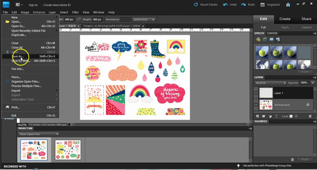317x170 pixels.
Task: Switch to the Create tab
Action: click(285, 19)
